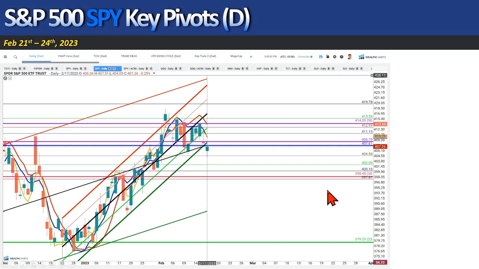Open the hamburger main menu
The height and width of the screenshot is (269, 479).
[x=5, y=57]
